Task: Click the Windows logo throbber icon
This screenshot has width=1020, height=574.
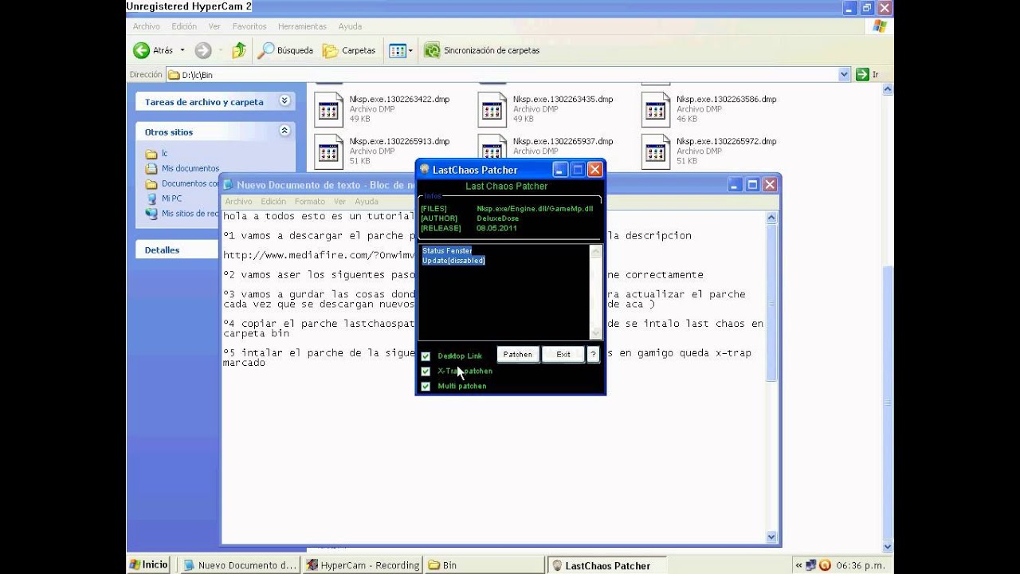Action: point(879,26)
